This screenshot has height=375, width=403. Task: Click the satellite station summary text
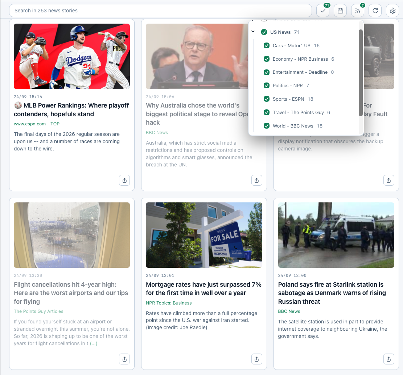tap(333, 329)
